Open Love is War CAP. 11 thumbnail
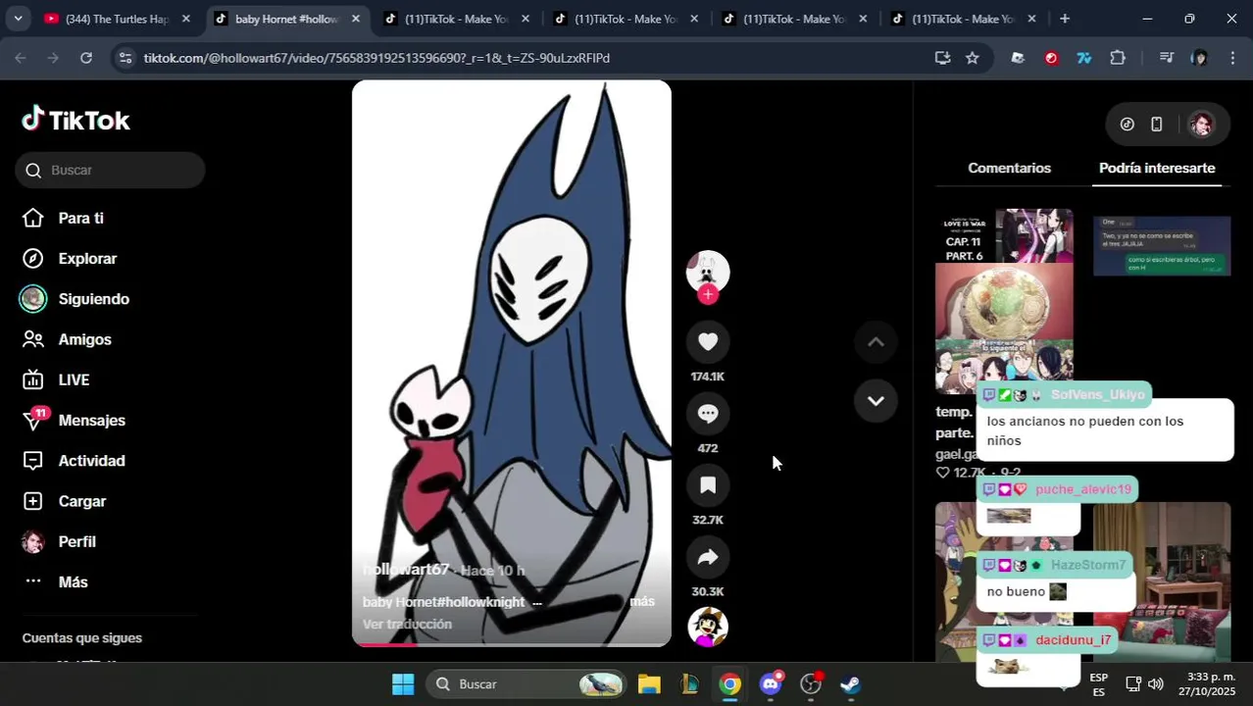 point(1004,301)
